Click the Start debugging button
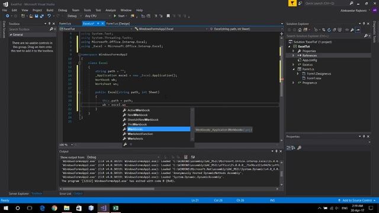379x213 pixels. click(x=120, y=16)
